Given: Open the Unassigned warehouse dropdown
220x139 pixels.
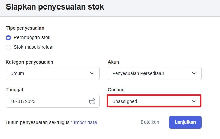Looking at the screenshot, I should (x=154, y=101).
